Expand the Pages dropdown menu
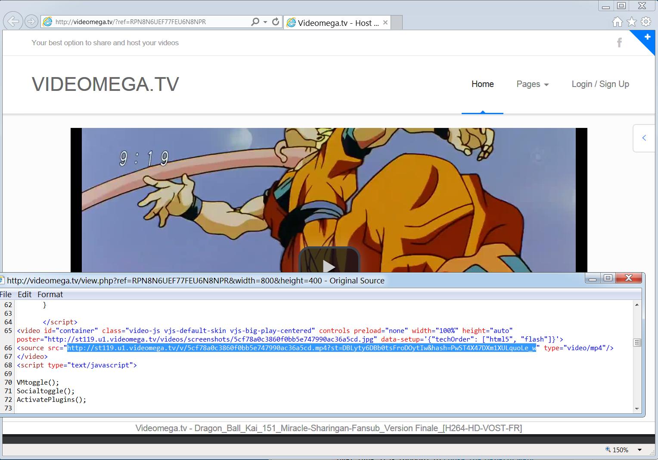Screen dimensions: 658x460 point(533,84)
